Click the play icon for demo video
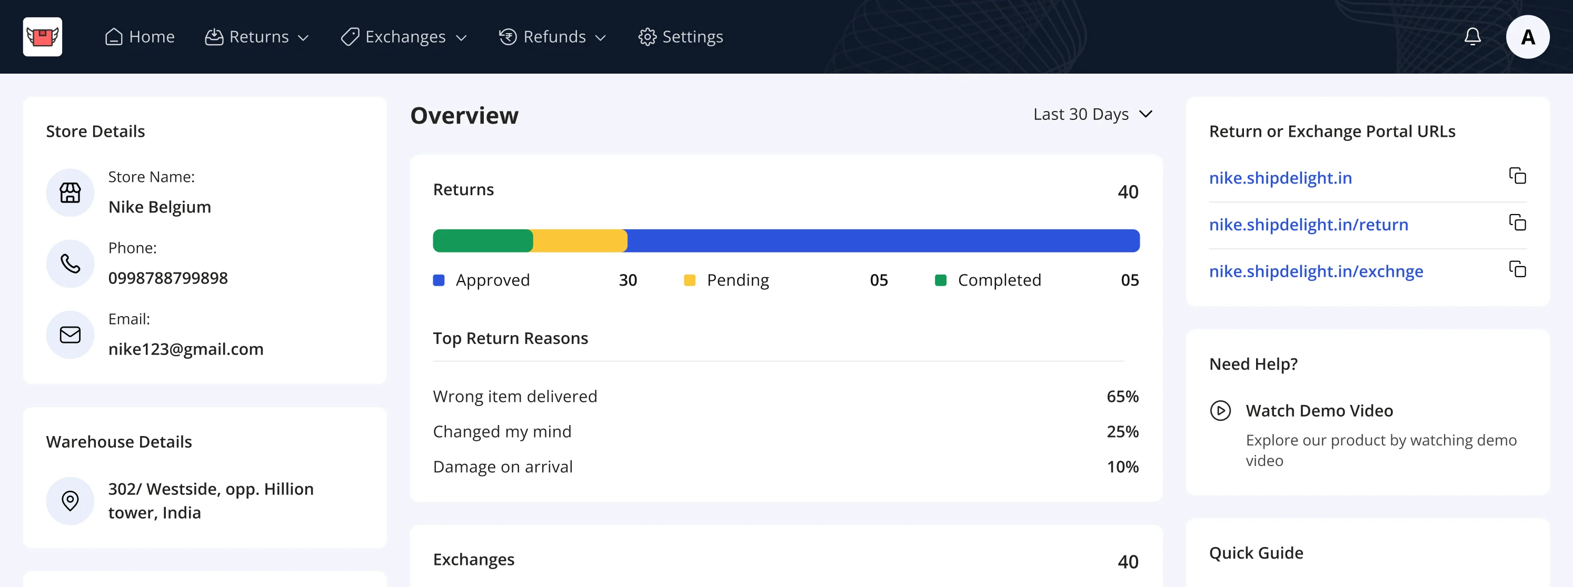The width and height of the screenshot is (1573, 587). (x=1220, y=410)
